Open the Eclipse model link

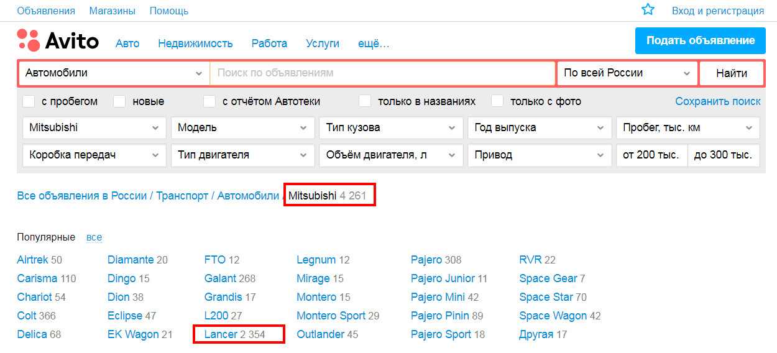click(125, 316)
